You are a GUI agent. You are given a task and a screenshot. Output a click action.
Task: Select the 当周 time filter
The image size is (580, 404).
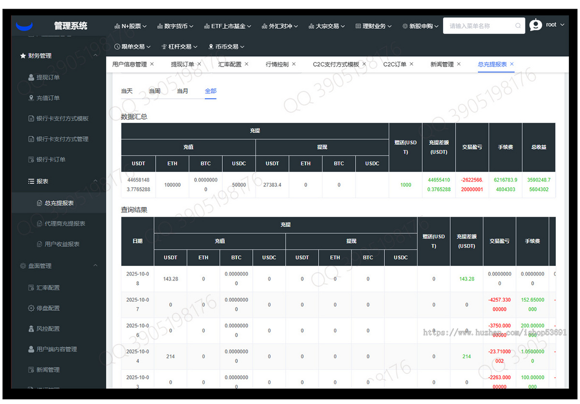[155, 91]
